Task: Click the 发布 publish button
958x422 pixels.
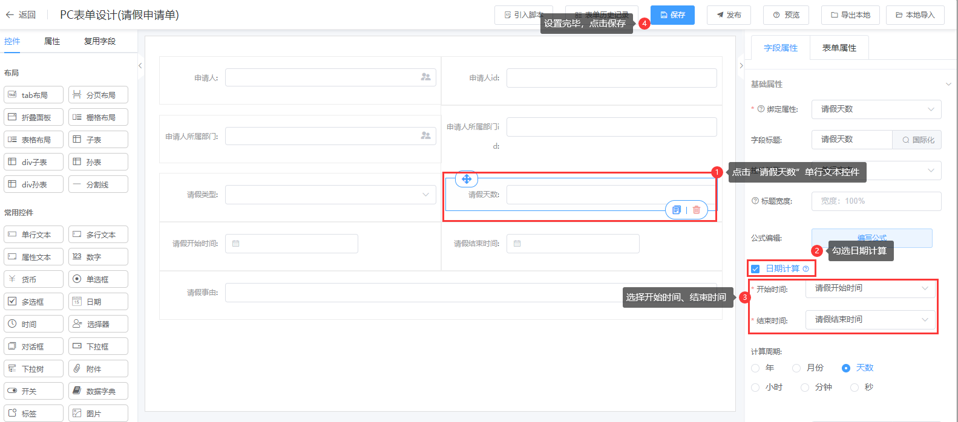Action: pyautogui.click(x=729, y=15)
